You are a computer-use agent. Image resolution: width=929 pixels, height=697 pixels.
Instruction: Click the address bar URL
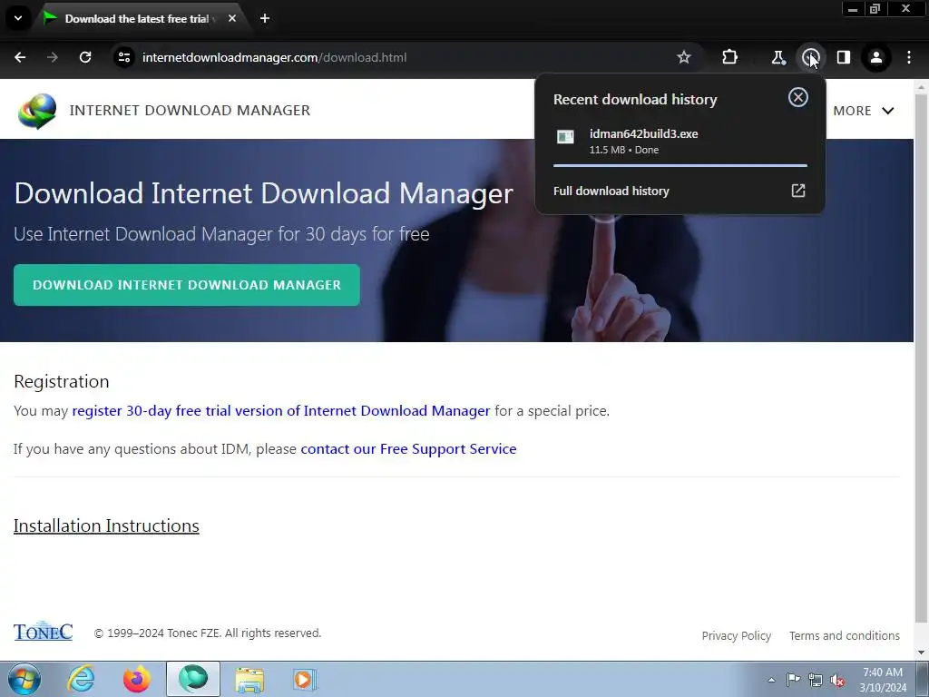pos(274,57)
